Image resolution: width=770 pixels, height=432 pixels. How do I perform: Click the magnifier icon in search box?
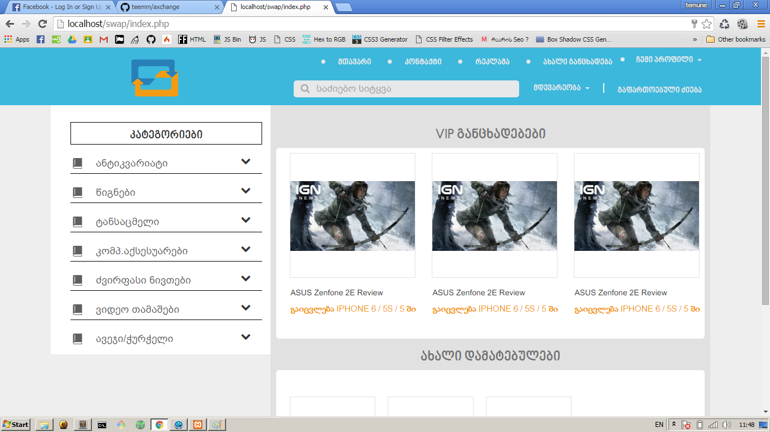click(x=306, y=89)
